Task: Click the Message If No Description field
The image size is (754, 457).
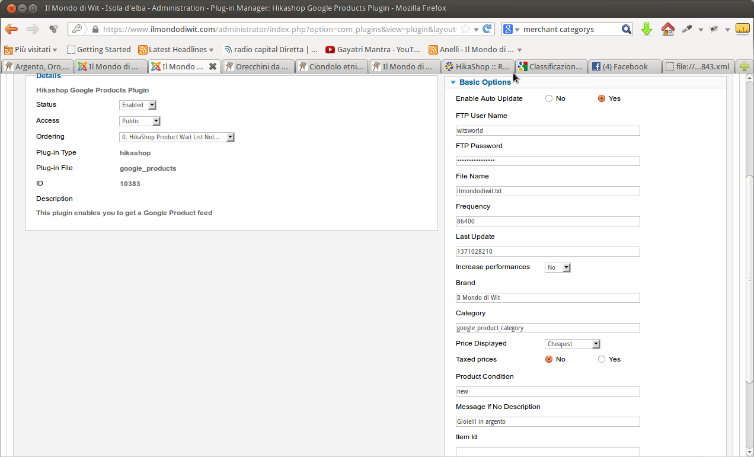Action: [548, 421]
